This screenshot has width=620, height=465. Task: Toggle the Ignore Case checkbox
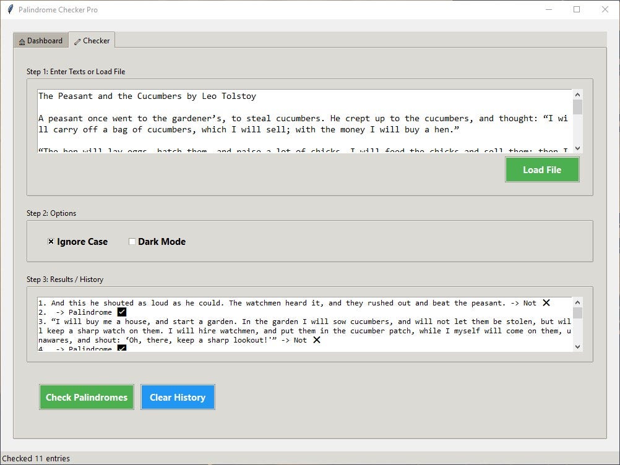click(77, 241)
